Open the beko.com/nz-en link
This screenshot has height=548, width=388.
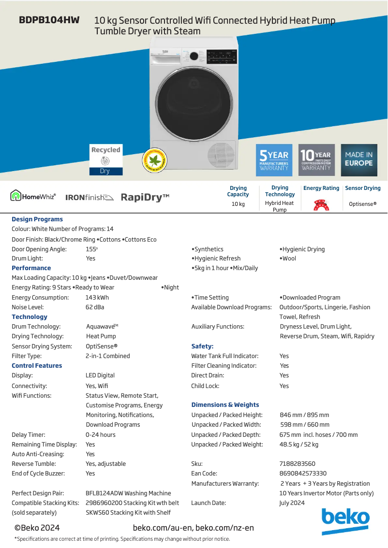click(224, 528)
